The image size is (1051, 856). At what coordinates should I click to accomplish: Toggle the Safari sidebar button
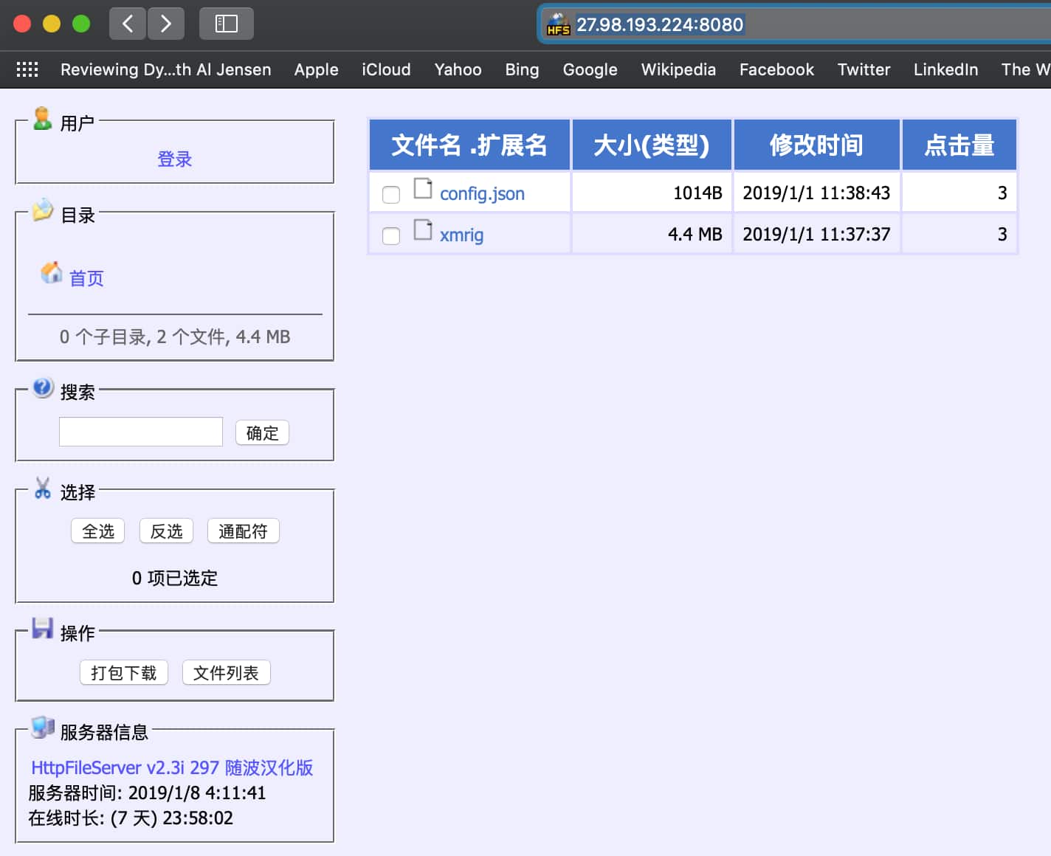[x=226, y=24]
